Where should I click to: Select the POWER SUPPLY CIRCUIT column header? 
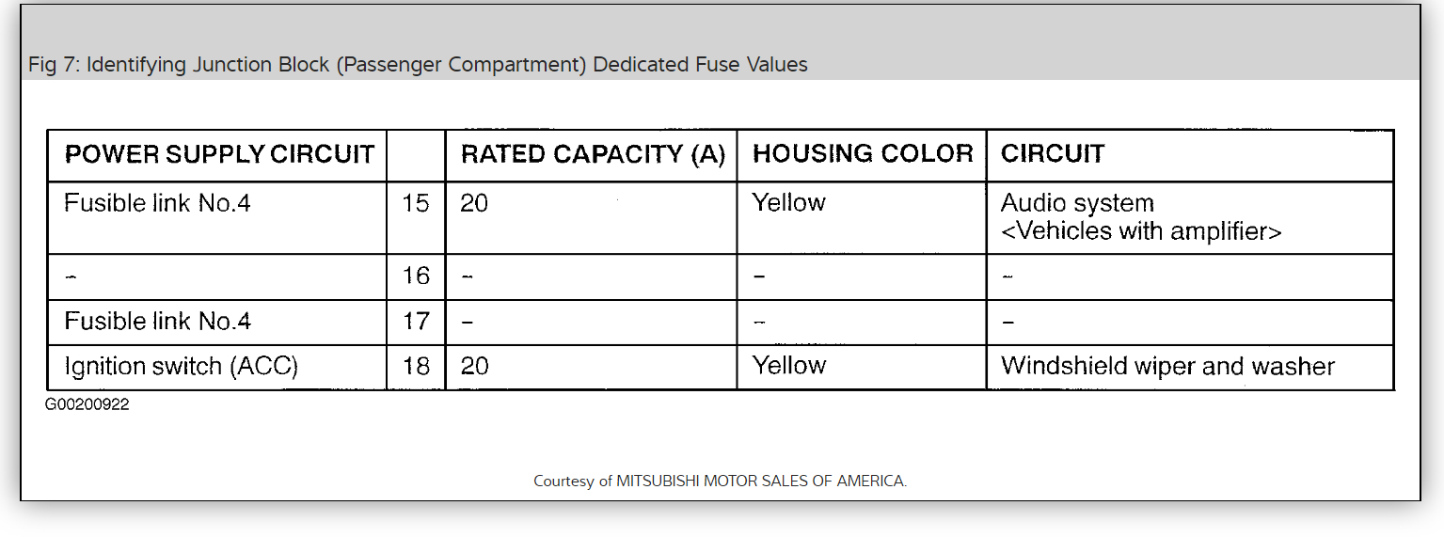[219, 154]
